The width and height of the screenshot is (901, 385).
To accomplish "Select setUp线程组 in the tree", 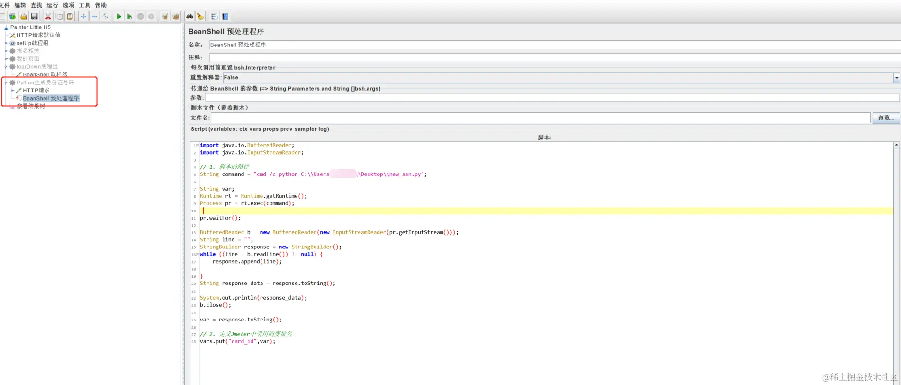I will coord(33,43).
